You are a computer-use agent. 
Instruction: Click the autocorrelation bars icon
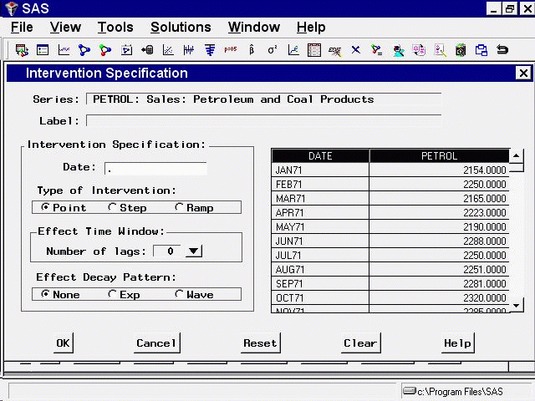(x=210, y=50)
